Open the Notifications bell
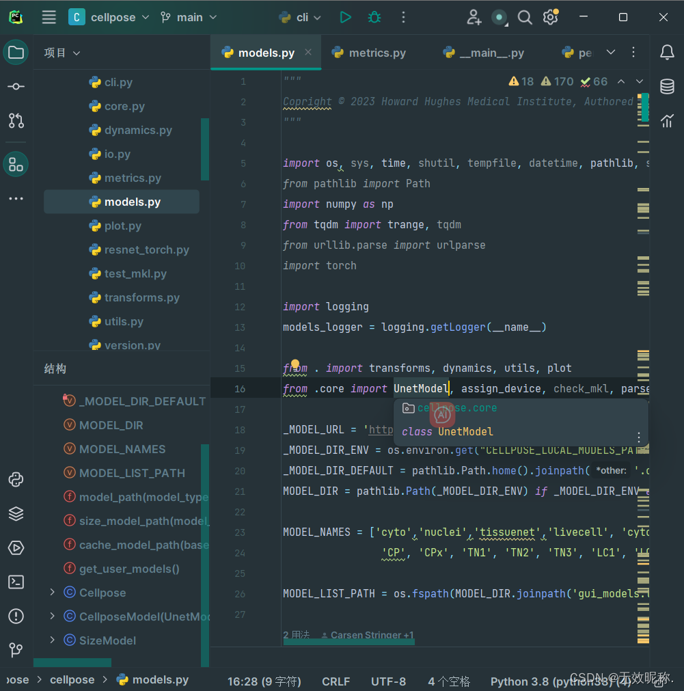The width and height of the screenshot is (684, 691). (667, 53)
